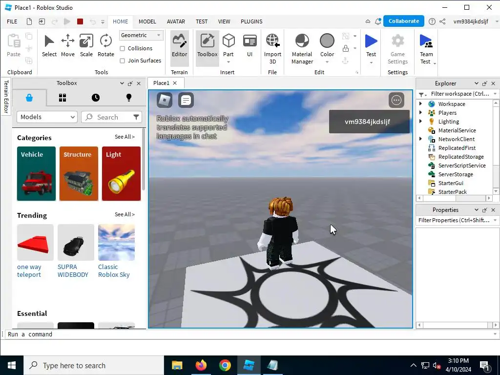The image size is (500, 375).
Task: Open Chrome from the taskbar
Action: pyautogui.click(x=225, y=365)
